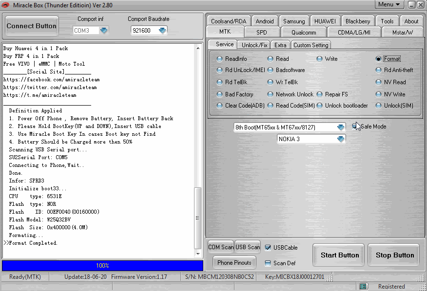
Task: Open the Comport inf COM3 dropdown
Action: point(103,31)
